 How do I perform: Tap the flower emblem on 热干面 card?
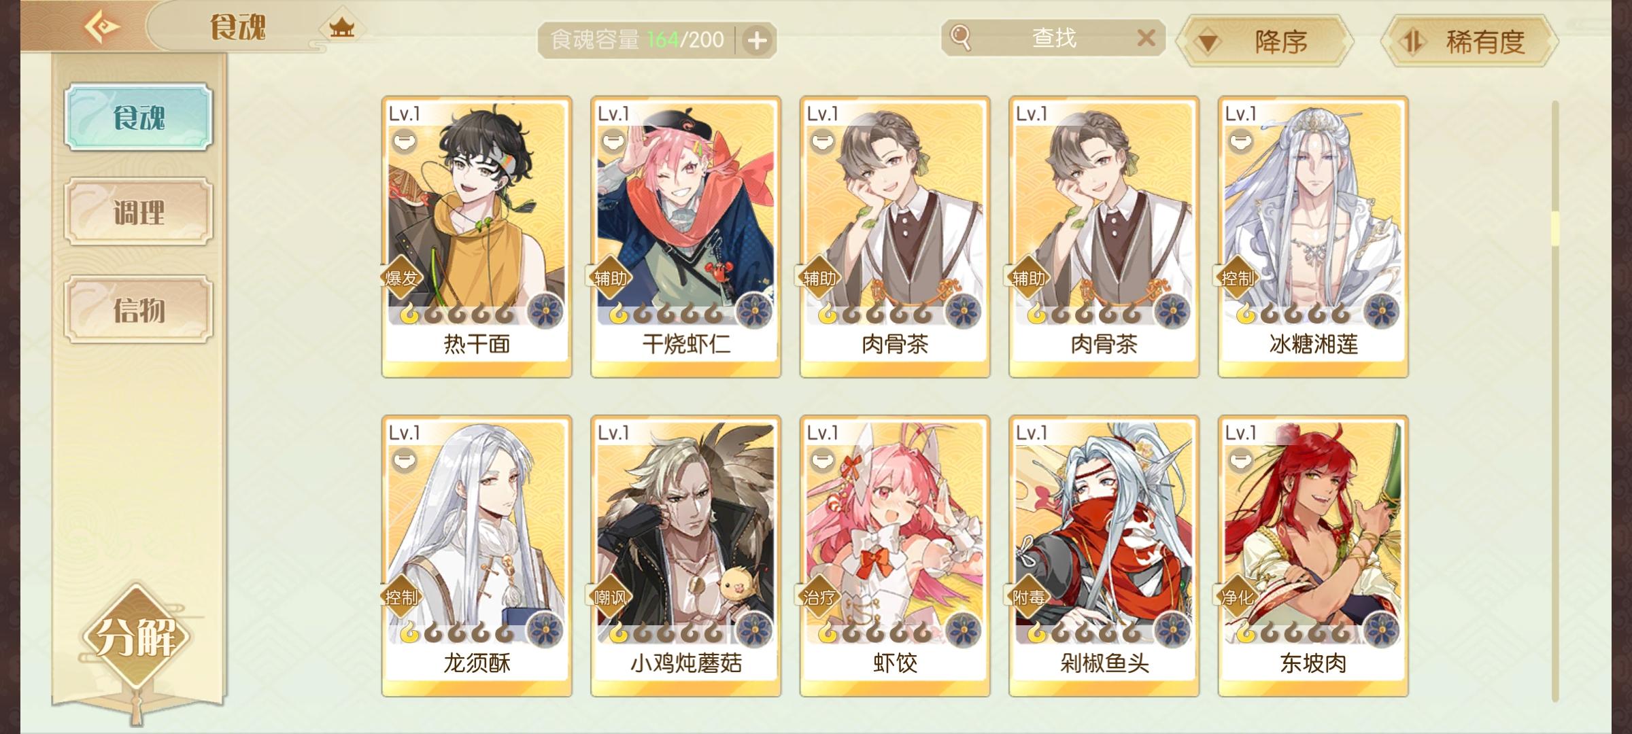pos(545,312)
